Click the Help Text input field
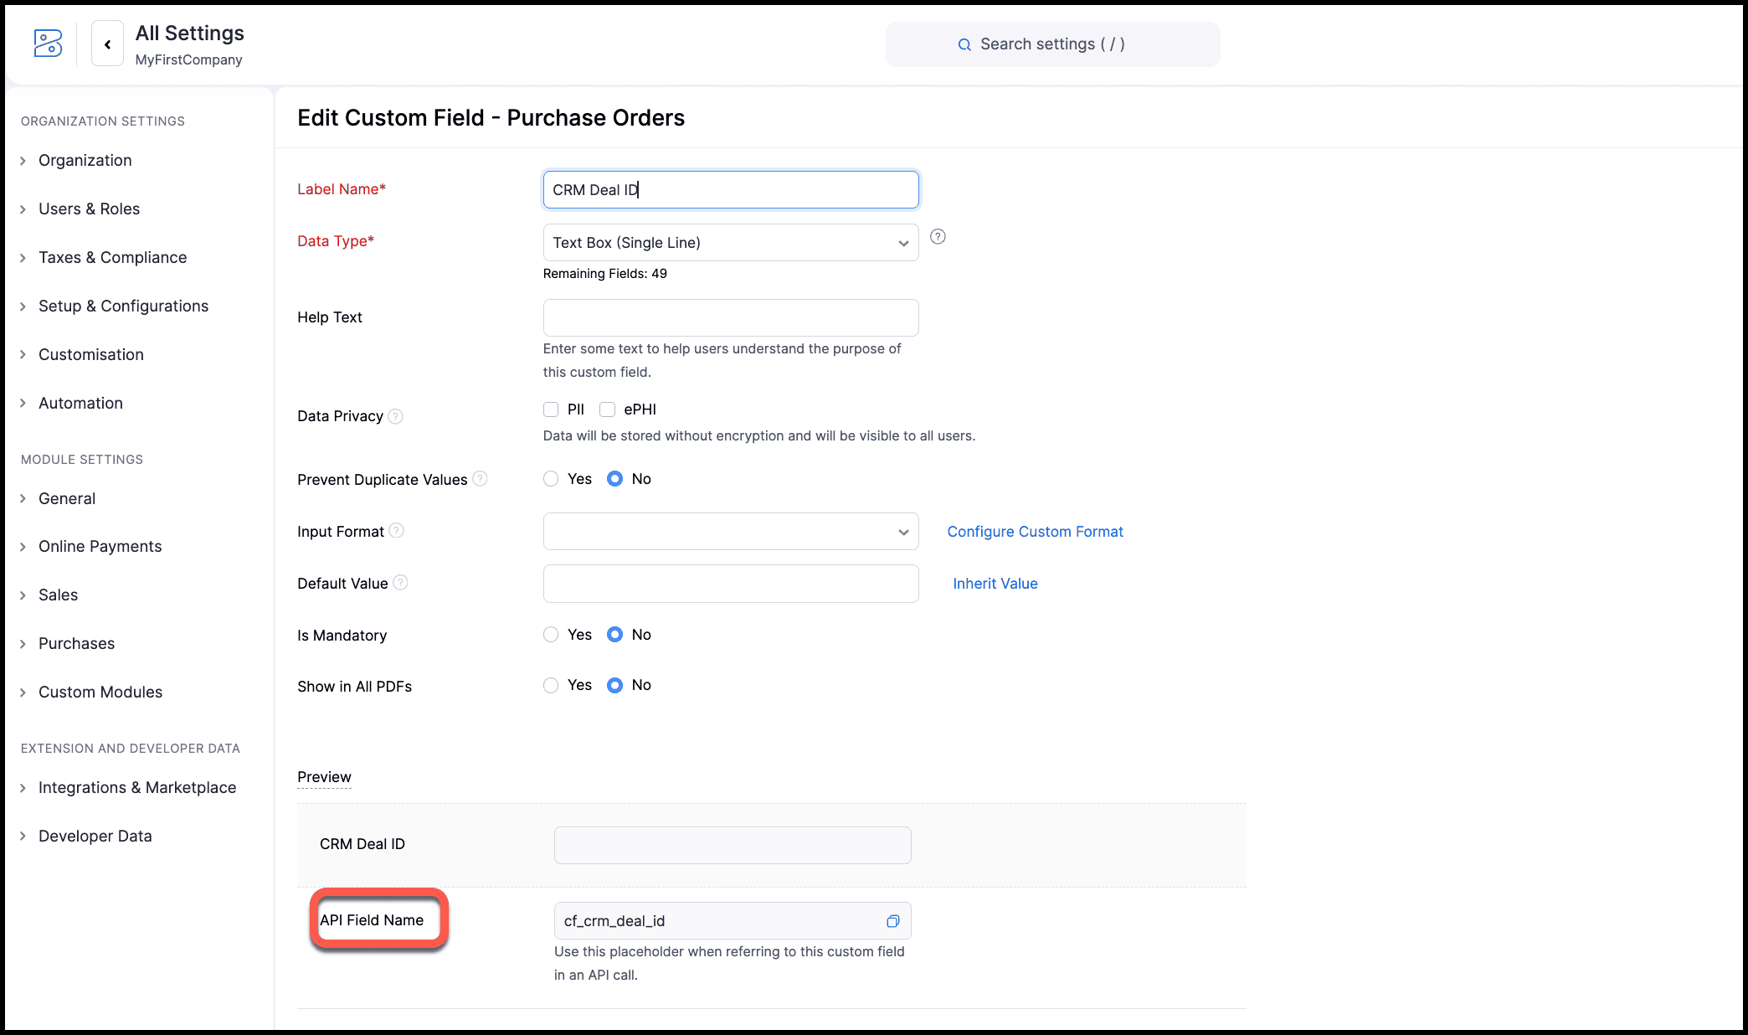 tap(730, 318)
